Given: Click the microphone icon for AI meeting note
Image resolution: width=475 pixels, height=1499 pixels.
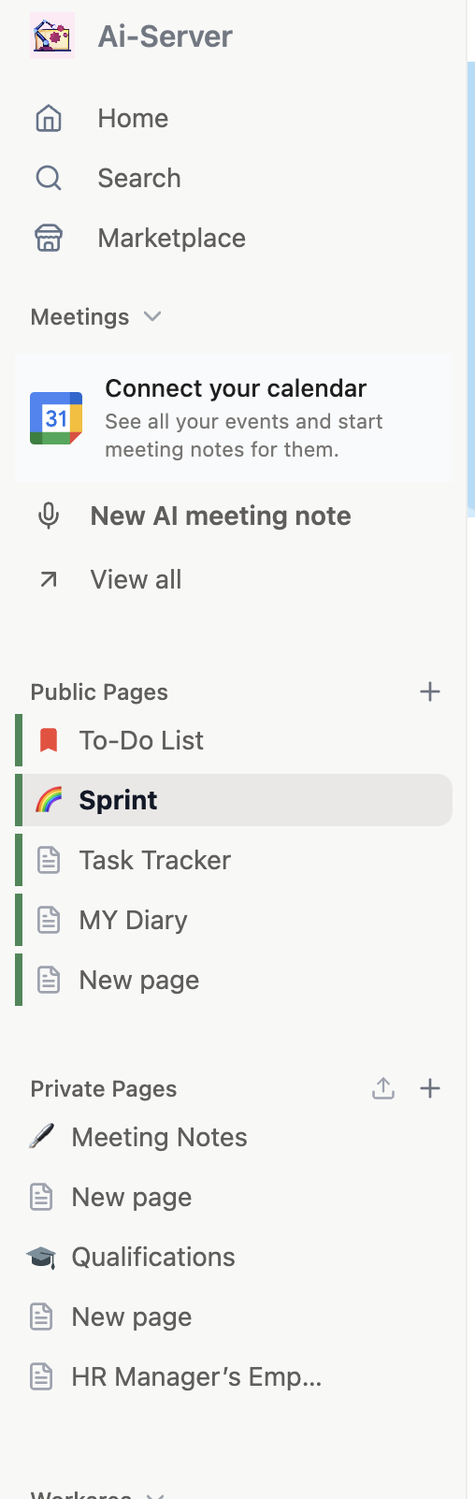Looking at the screenshot, I should coord(49,516).
